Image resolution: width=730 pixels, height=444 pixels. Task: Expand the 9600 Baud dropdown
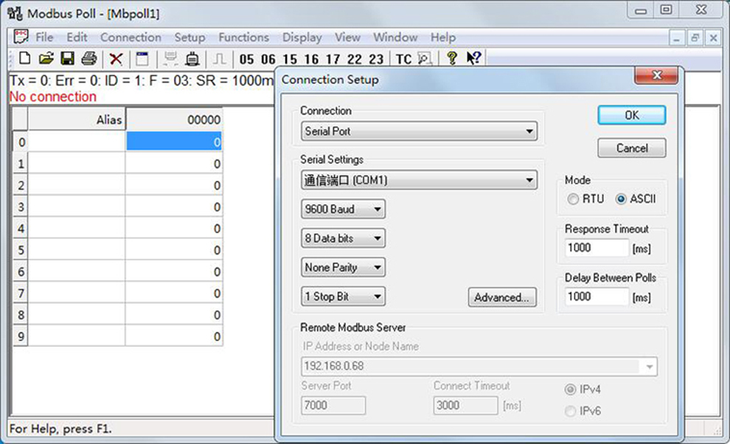343,209
